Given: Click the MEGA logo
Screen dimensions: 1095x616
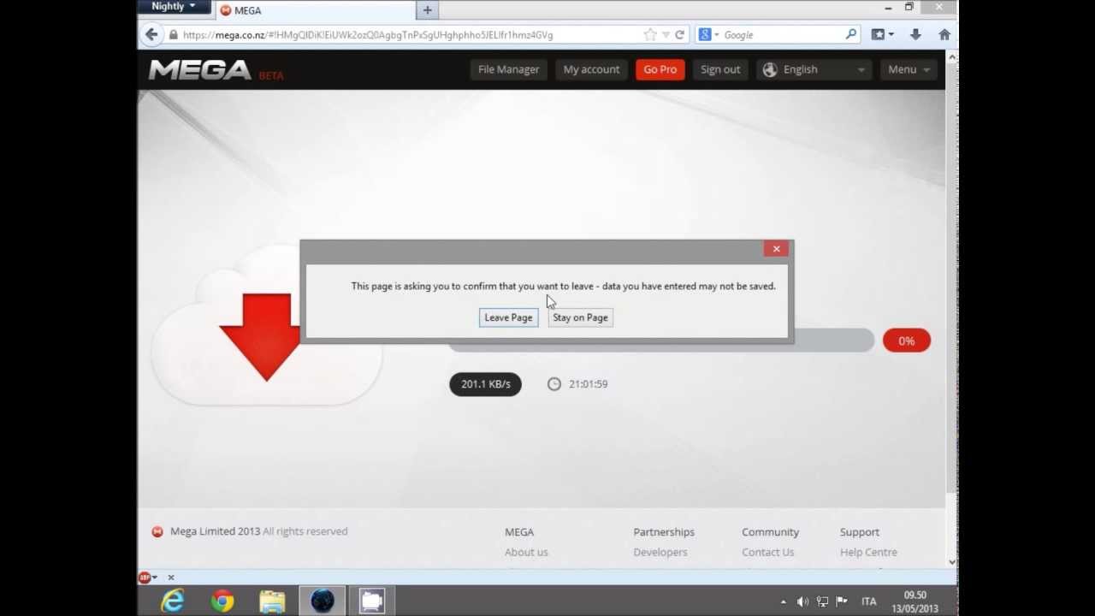Looking at the screenshot, I should pos(200,69).
